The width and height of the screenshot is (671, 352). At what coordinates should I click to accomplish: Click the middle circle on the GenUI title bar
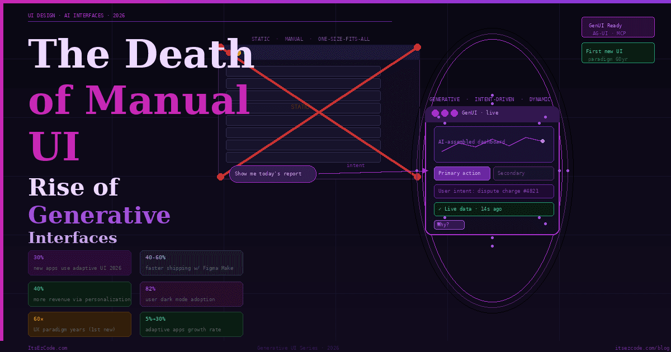tap(445, 113)
